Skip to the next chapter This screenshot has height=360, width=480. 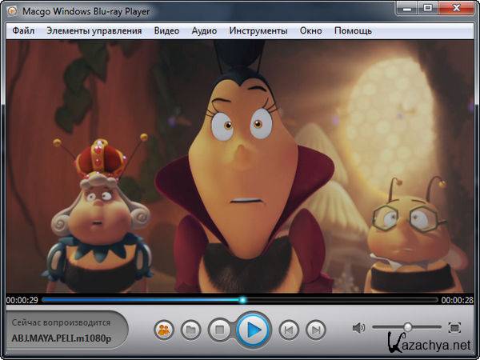(316, 329)
